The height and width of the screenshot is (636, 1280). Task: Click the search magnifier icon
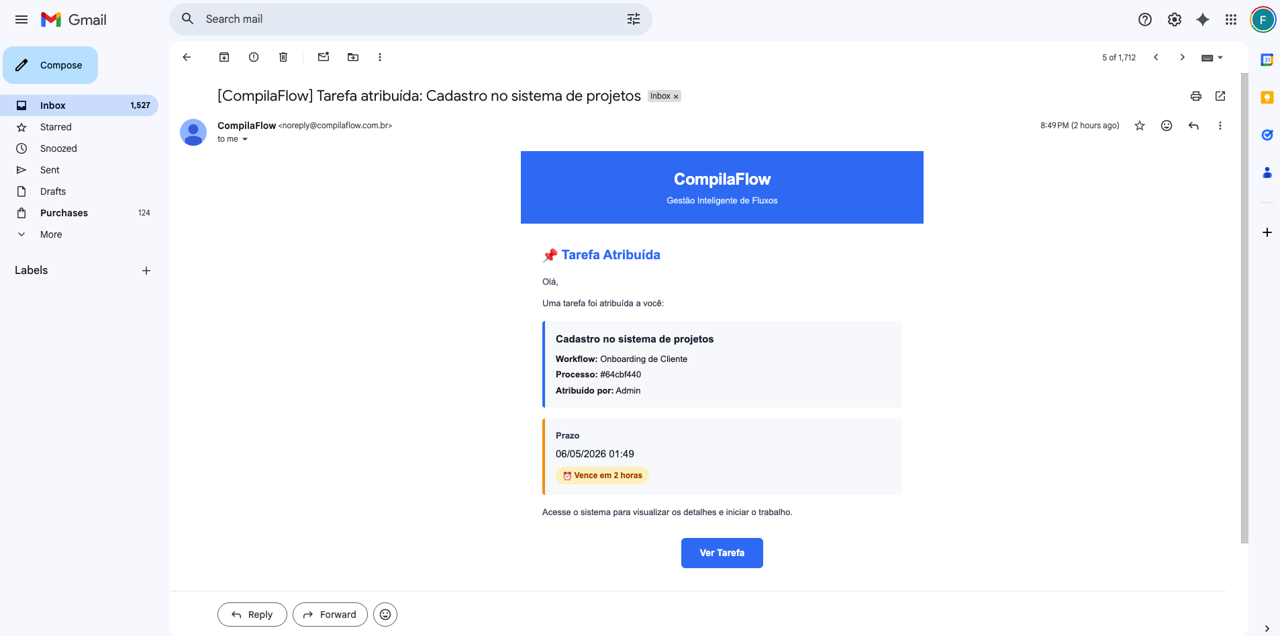click(x=188, y=19)
